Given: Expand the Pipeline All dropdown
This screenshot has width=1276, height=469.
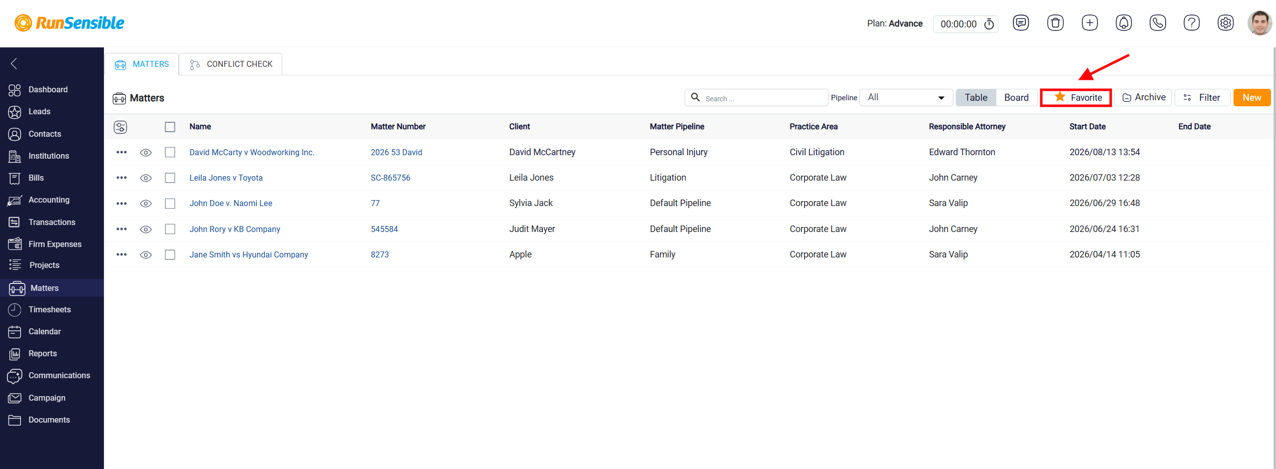Looking at the screenshot, I should point(906,98).
